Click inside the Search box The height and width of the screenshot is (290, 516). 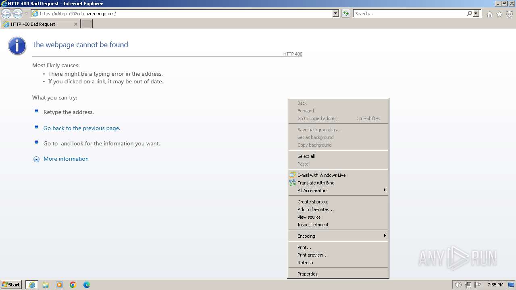(x=409, y=14)
